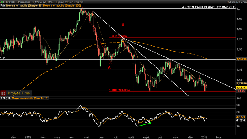Select Moyenne mobile (Simple 10) in RSI panel
247x139 pixels.
pyautogui.click(x=30, y=98)
